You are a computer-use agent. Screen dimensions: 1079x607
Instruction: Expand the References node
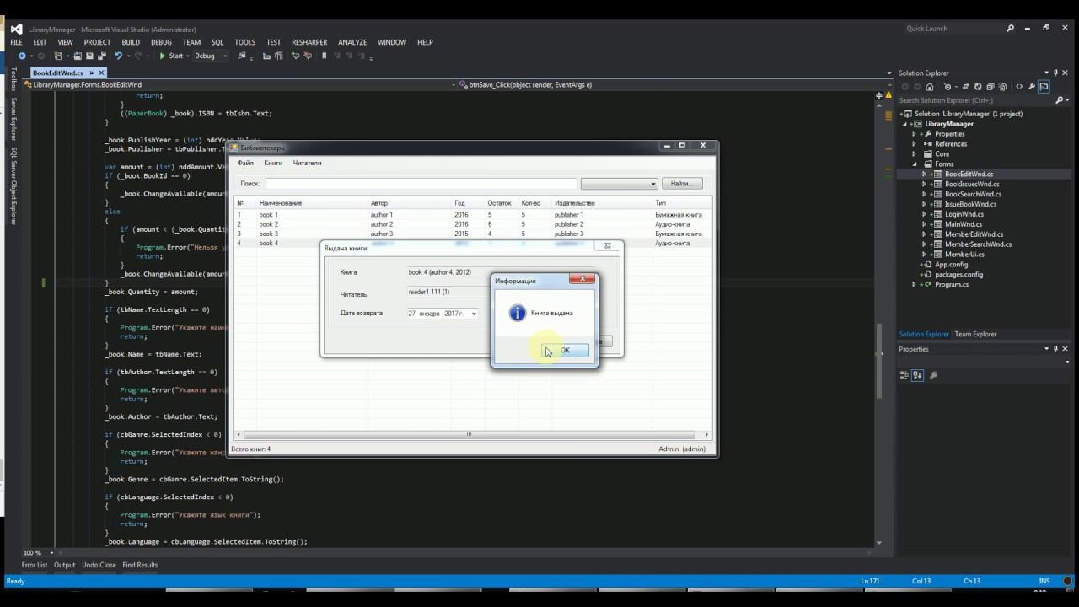point(915,144)
